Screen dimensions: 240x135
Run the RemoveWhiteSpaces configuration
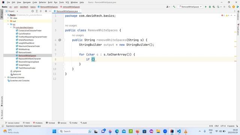[x=206, y=7]
